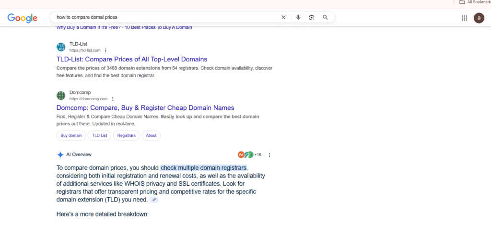Click "Here's a more detailed breakdown:" text
The width and height of the screenshot is (491, 225).
point(103,214)
